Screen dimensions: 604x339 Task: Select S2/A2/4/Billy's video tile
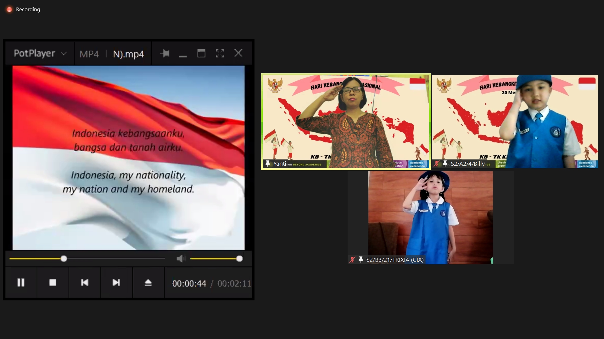(x=515, y=121)
